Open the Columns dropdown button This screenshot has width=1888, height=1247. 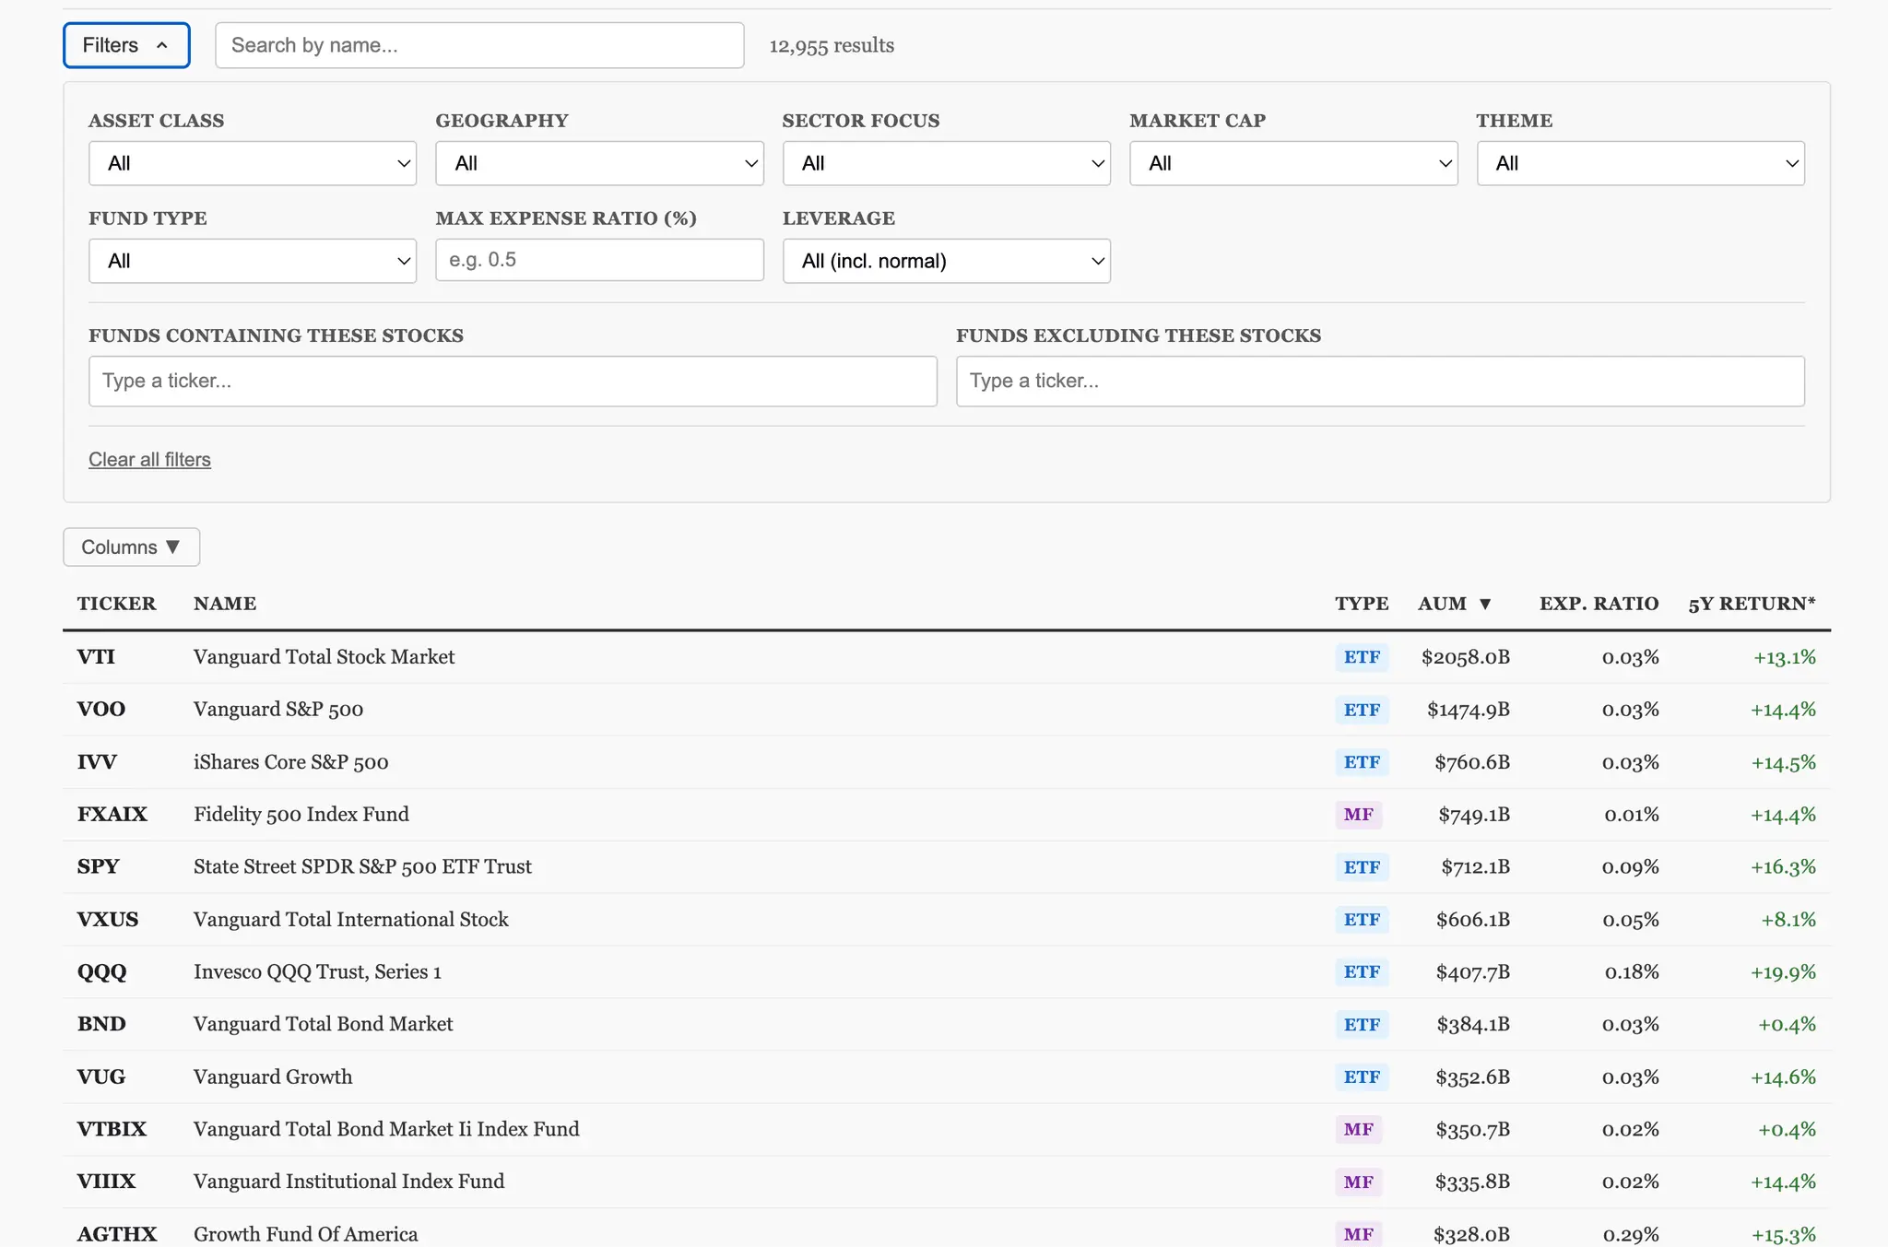pos(131,547)
